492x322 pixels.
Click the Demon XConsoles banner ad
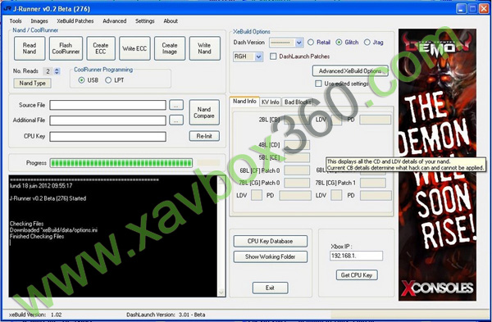coord(437,165)
